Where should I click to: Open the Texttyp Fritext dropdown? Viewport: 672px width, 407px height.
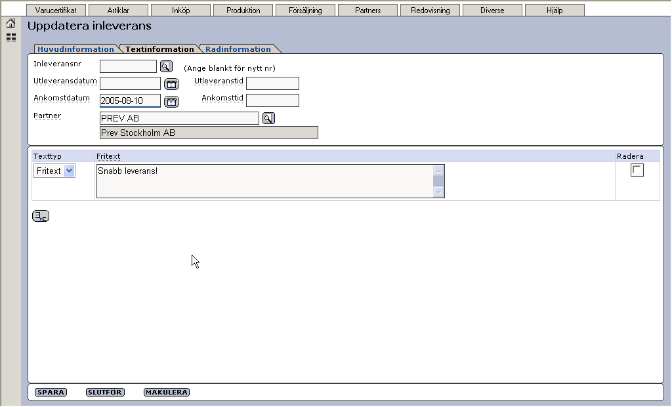pos(54,171)
